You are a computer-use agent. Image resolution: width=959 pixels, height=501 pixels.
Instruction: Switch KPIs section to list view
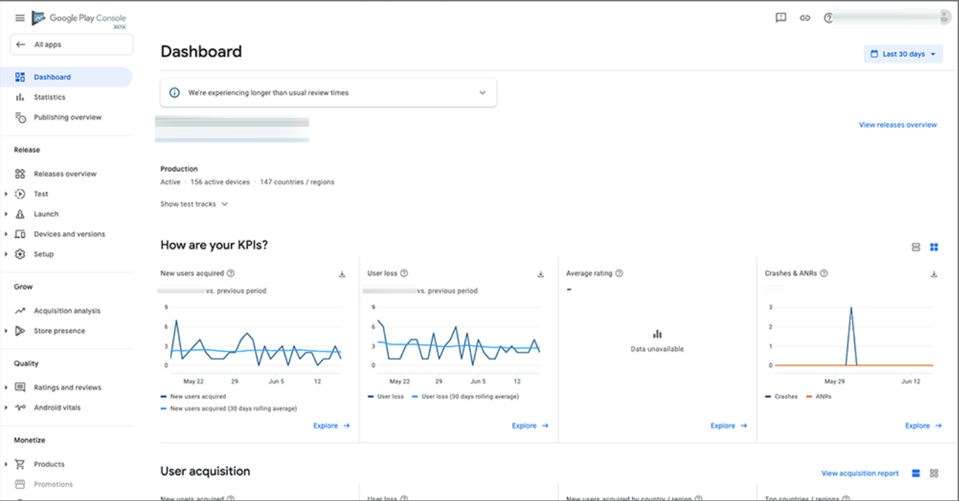(x=916, y=247)
